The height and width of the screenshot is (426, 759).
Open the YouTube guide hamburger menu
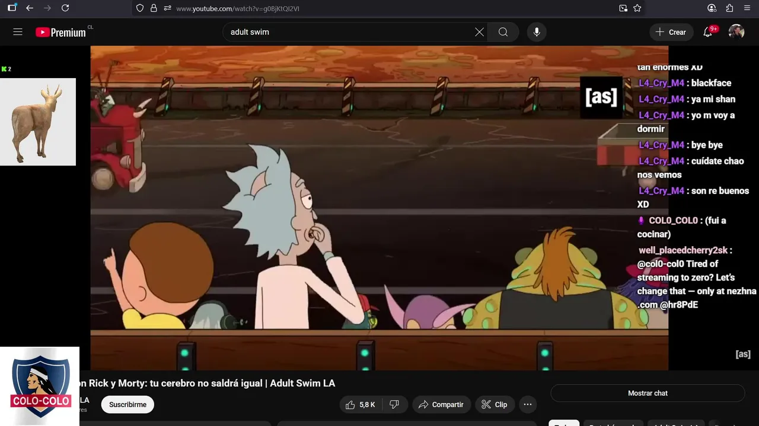pos(18,32)
